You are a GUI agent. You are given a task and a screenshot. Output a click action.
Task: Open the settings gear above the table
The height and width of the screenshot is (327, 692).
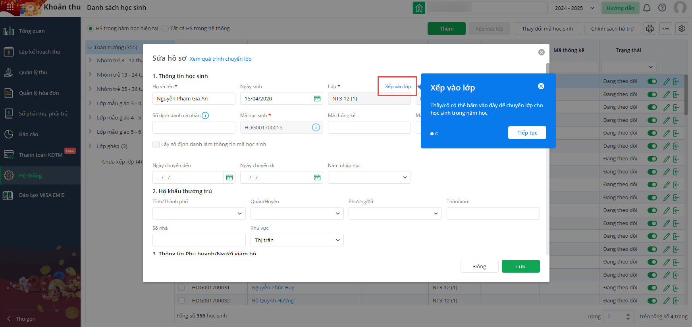(682, 29)
